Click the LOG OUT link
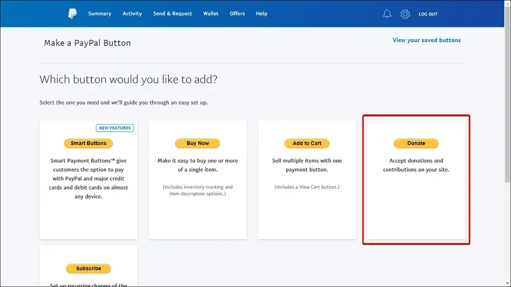 [428, 14]
